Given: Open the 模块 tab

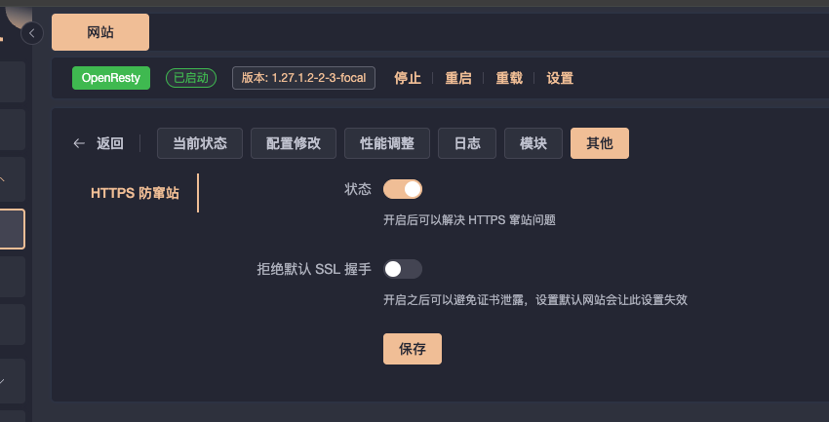Looking at the screenshot, I should 533,143.
